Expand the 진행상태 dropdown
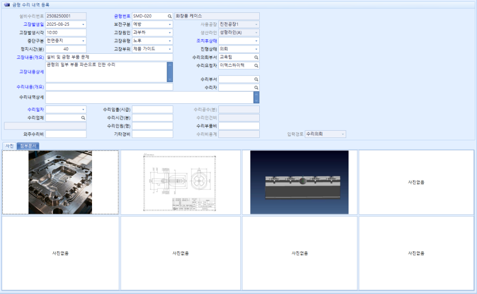The height and width of the screenshot is (294, 477). tap(256, 49)
